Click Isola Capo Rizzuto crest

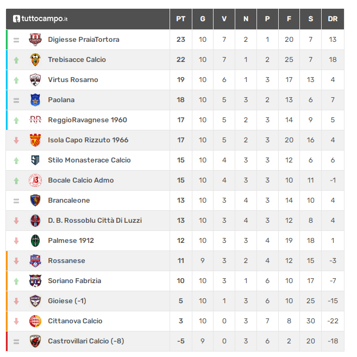point(35,140)
